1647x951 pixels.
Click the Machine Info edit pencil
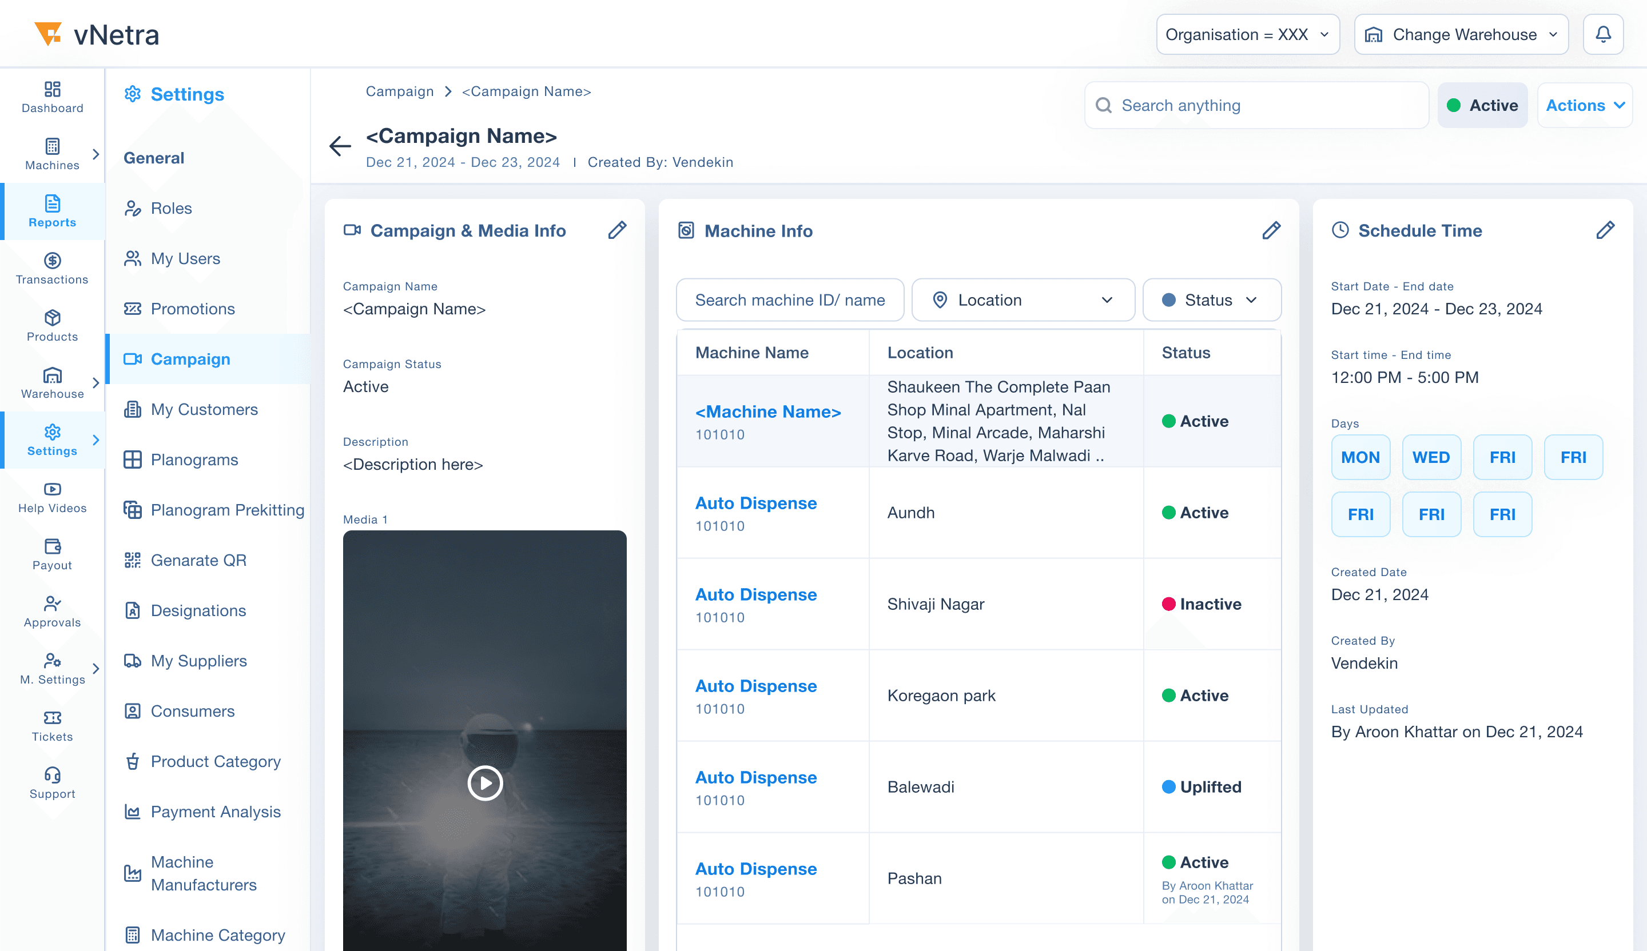(1271, 230)
